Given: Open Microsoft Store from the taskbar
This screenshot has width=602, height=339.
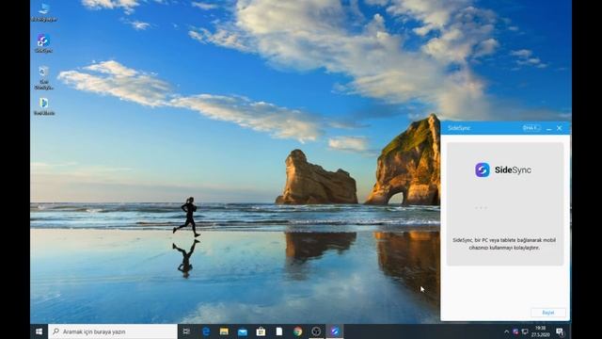Looking at the screenshot, I should pos(261,331).
